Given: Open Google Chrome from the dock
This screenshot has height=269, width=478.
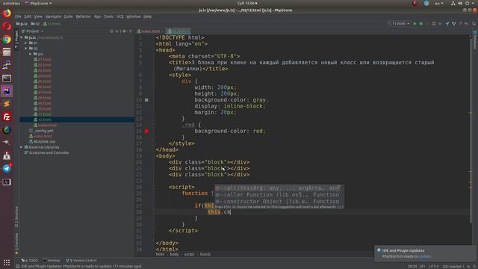Looking at the screenshot, I should pyautogui.click(x=7, y=40).
